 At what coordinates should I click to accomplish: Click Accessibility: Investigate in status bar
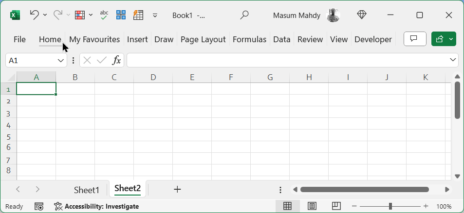[x=97, y=206]
